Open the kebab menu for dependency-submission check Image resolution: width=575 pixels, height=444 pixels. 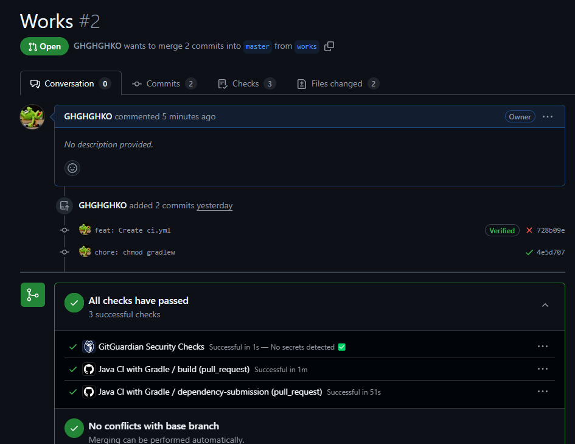point(542,391)
